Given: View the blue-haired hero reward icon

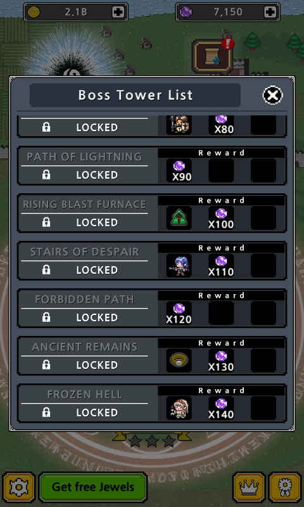Looking at the screenshot, I should [179, 265].
